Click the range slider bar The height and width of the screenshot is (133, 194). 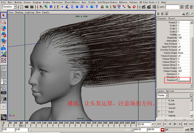point(81,130)
